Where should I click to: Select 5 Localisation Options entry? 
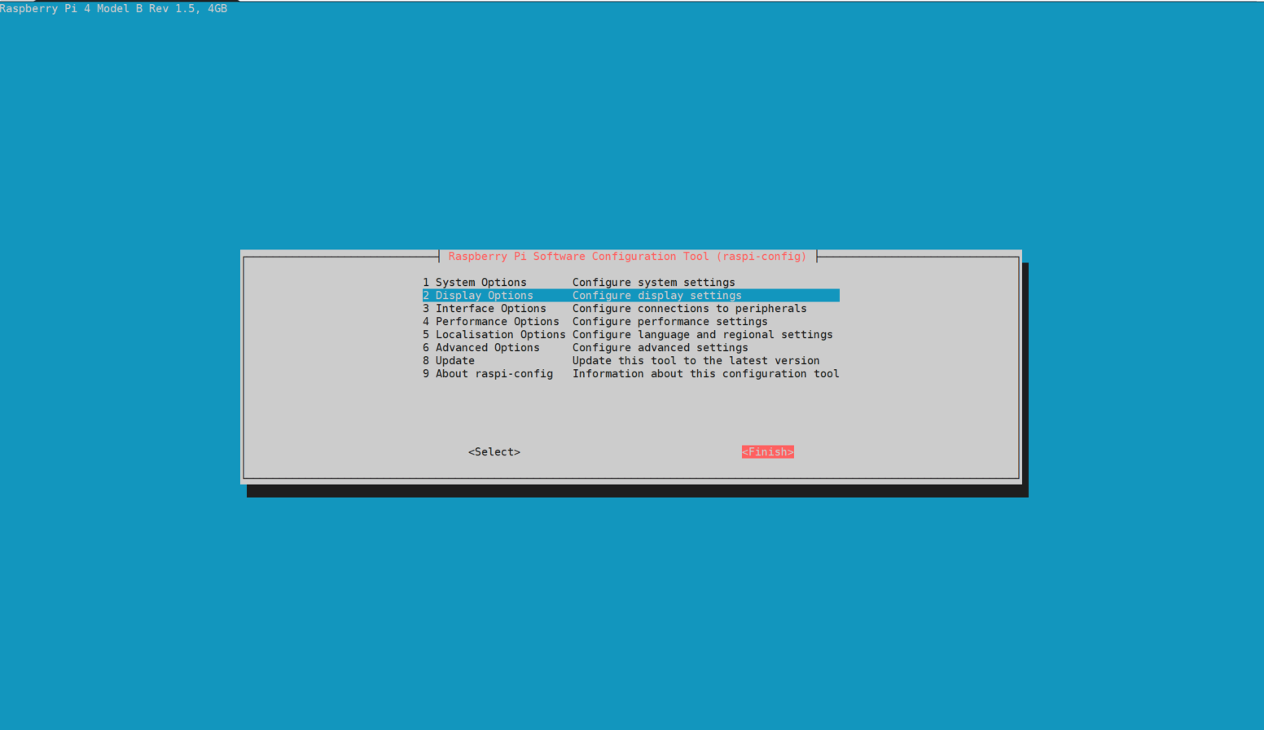coord(630,335)
